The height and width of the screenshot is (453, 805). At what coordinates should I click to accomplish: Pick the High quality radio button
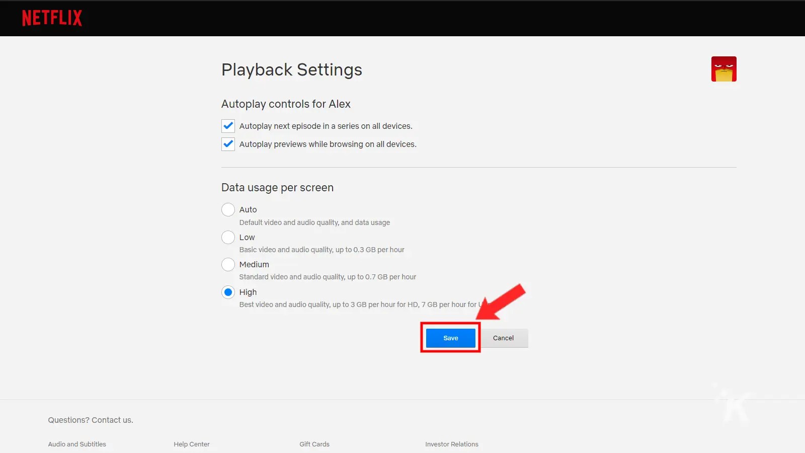228,292
